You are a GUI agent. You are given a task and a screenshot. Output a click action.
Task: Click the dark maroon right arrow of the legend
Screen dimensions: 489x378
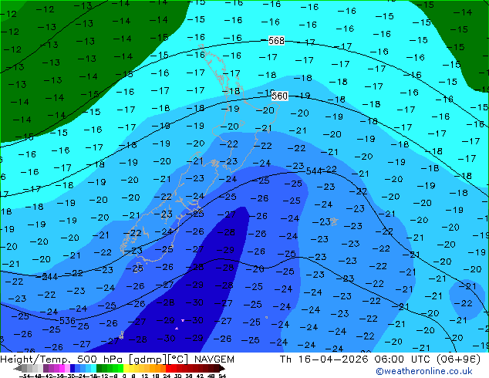point(222,369)
